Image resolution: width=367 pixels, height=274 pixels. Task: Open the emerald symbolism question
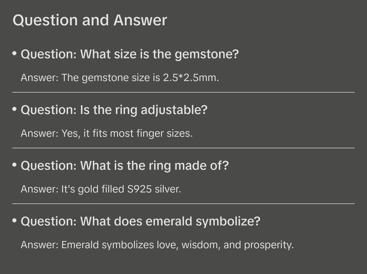tap(140, 221)
